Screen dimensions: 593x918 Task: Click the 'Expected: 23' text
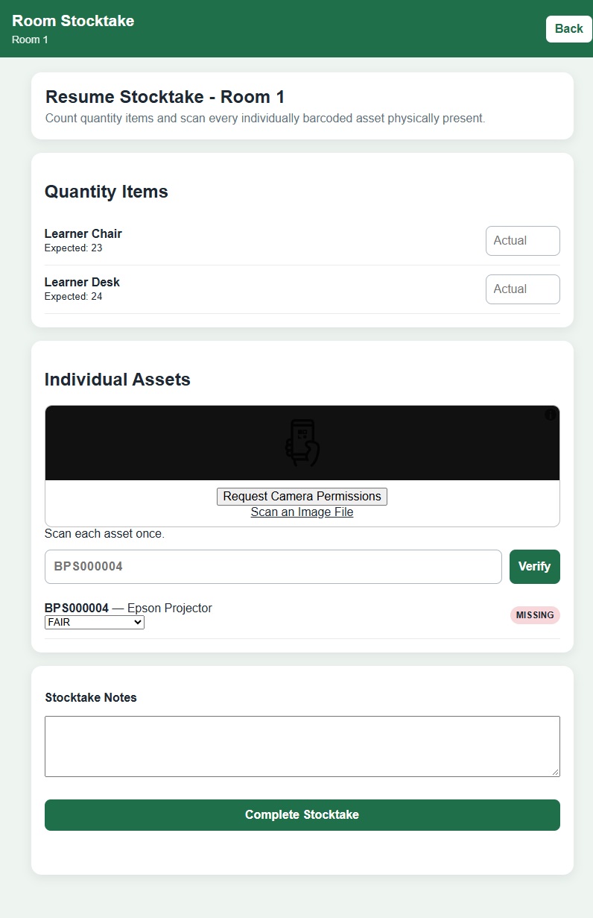coord(73,248)
